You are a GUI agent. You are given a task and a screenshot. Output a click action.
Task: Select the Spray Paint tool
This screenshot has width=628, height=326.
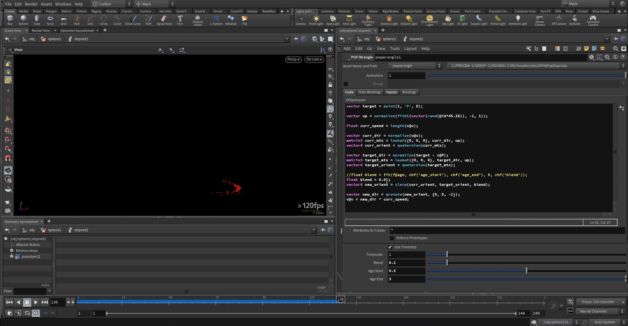164,20
